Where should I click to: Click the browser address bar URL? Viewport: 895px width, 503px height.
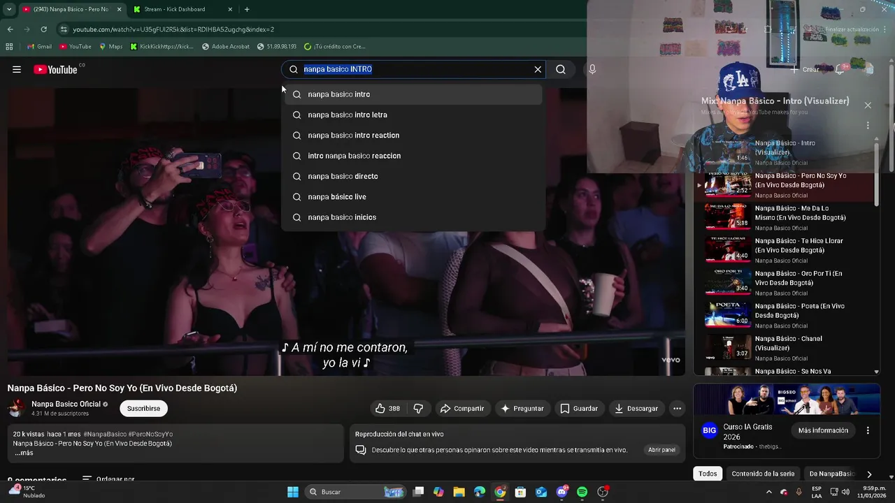click(173, 29)
